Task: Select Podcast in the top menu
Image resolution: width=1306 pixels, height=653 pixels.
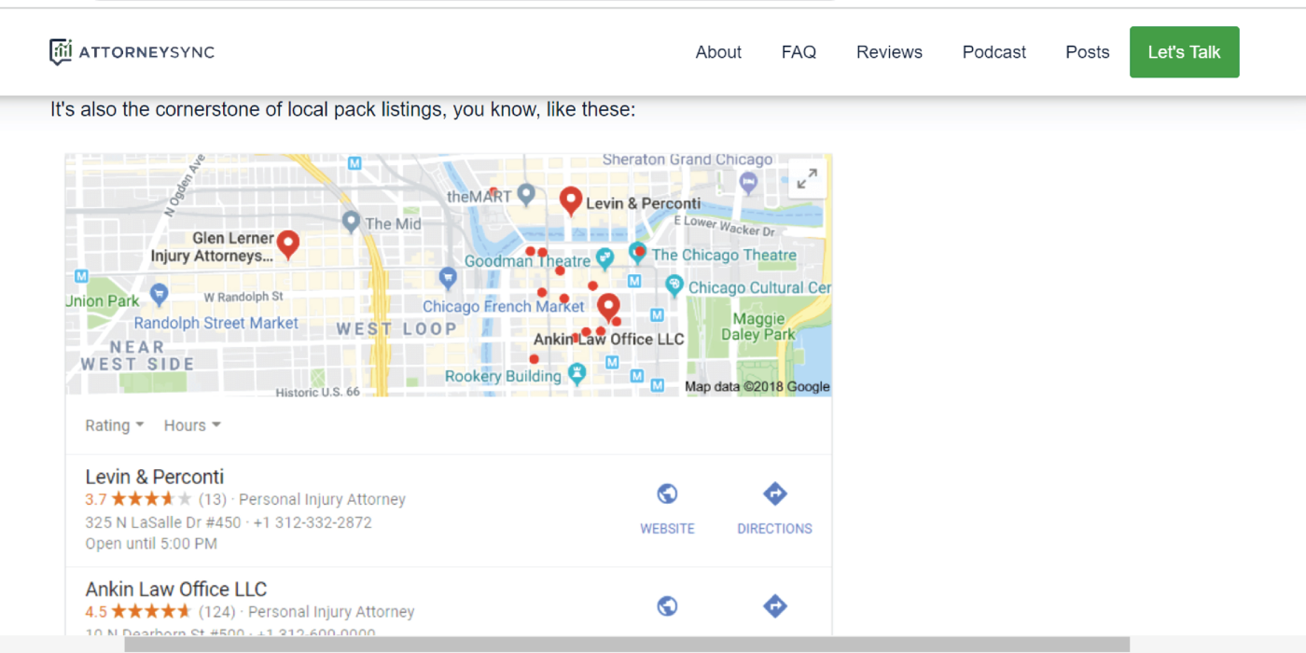Action: [x=994, y=52]
